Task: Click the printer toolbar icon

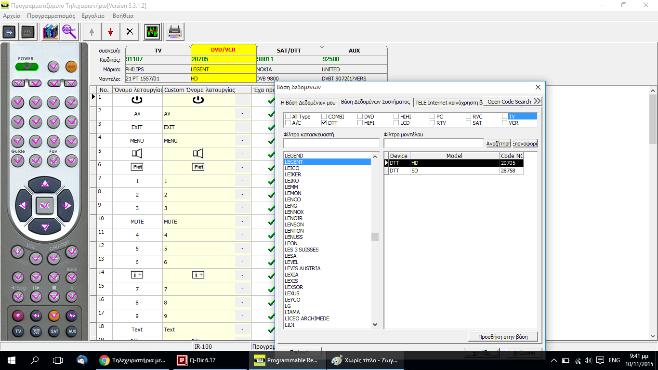Action: pos(174,32)
